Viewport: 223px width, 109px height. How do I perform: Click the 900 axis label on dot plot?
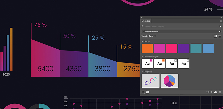tap(65, 97)
